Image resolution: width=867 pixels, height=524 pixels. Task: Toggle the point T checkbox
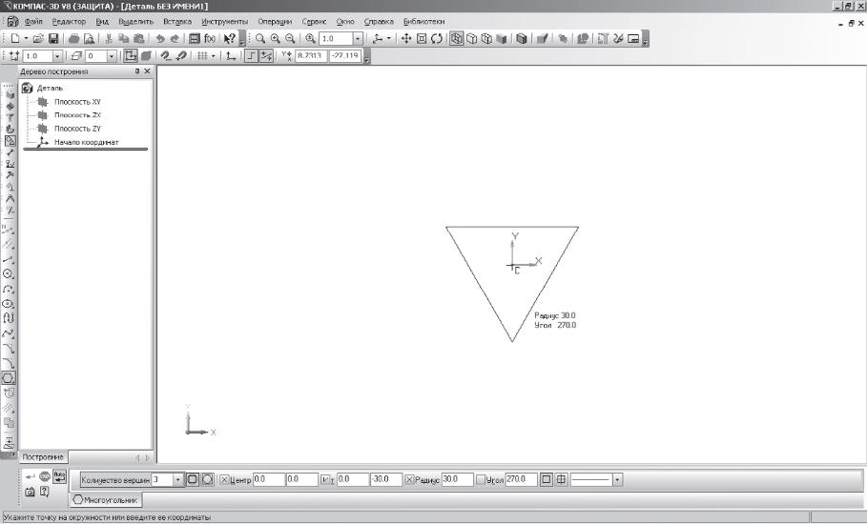point(325,480)
